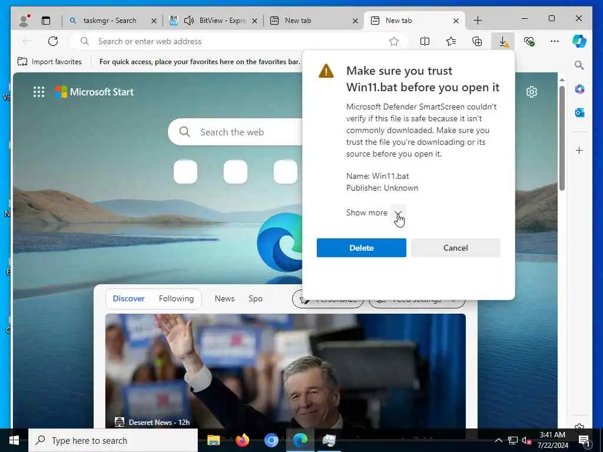Open the split screen icon
Image resolution: width=603 pixels, height=452 pixels.
click(x=425, y=41)
